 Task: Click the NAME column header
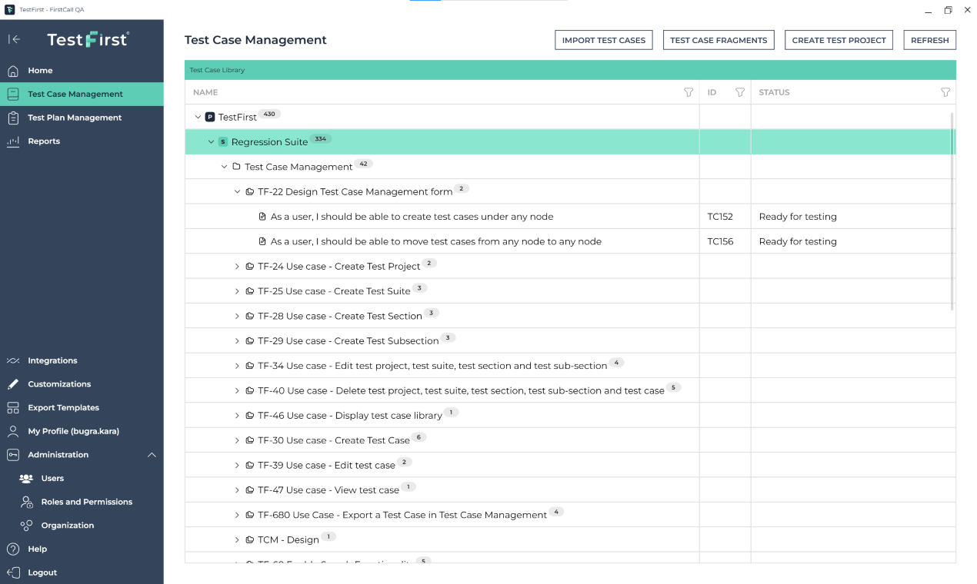(x=205, y=92)
